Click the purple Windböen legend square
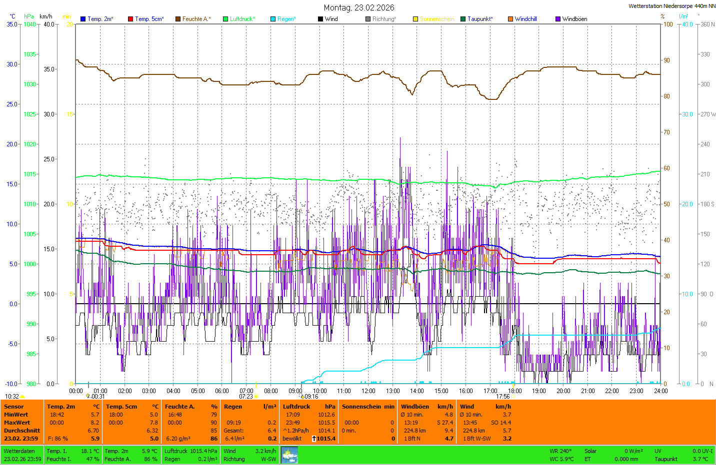The image size is (716, 465). pos(558,19)
